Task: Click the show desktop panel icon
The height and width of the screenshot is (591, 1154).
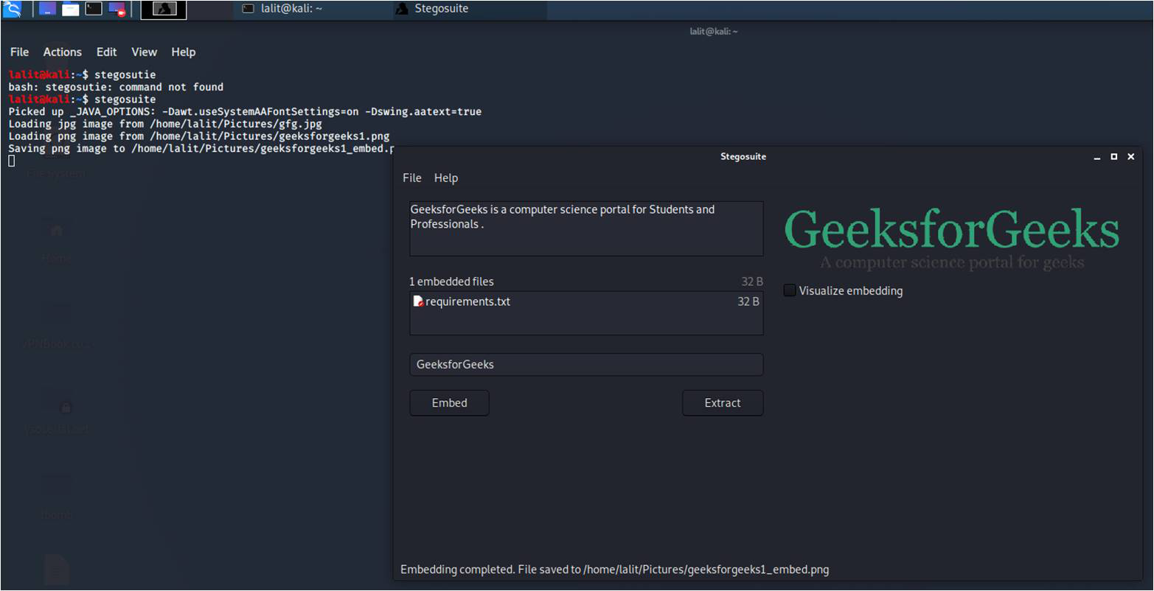Action: tap(47, 9)
